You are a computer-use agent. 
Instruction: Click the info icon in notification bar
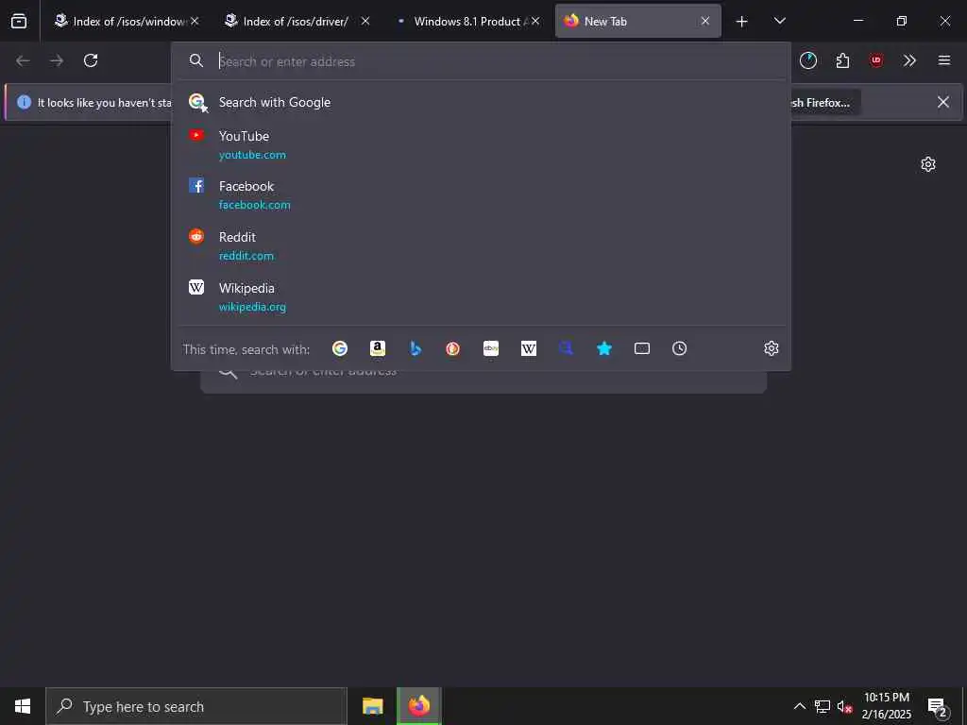(x=24, y=102)
